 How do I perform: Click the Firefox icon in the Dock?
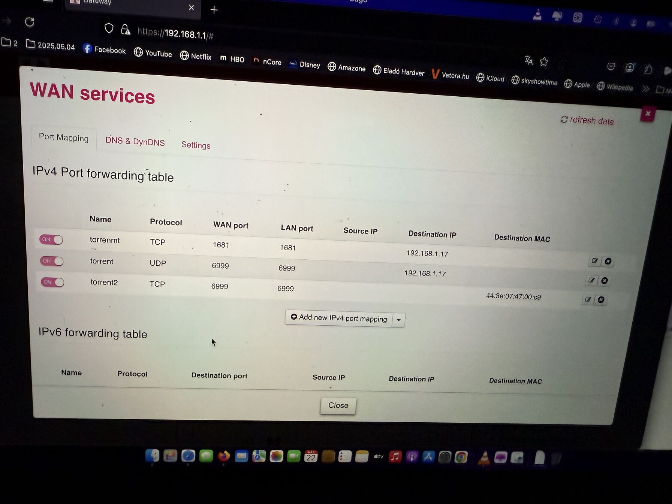click(x=224, y=456)
